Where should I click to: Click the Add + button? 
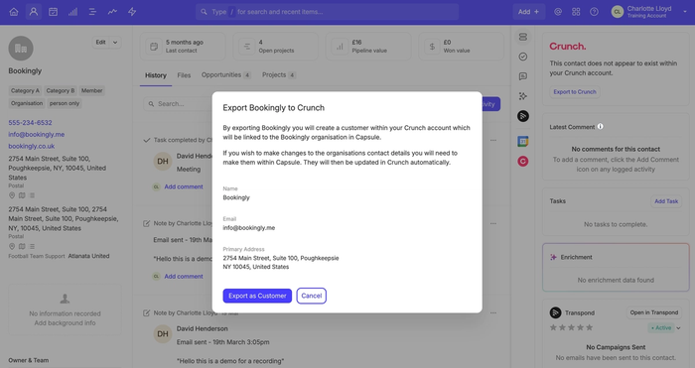(x=529, y=12)
